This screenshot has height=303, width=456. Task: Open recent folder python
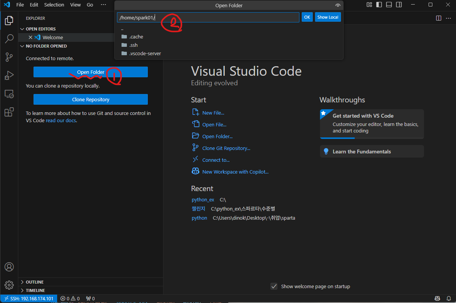click(199, 218)
